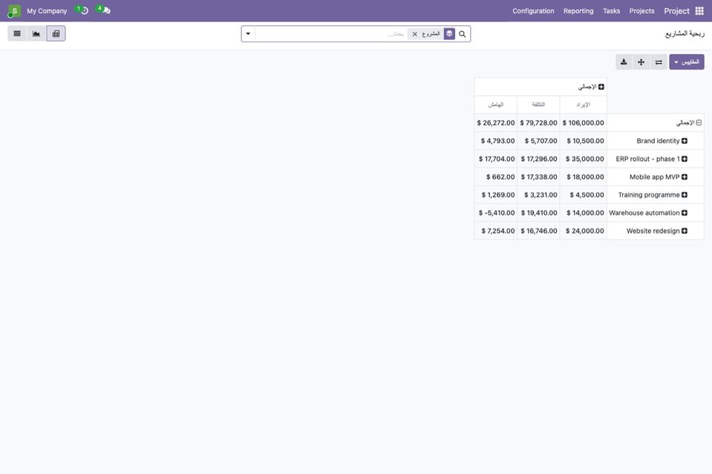Open the Reporting menu
The height and width of the screenshot is (474, 712).
(x=578, y=11)
